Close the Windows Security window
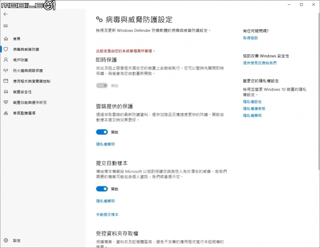This screenshot has width=320, height=248. click(x=313, y=4)
